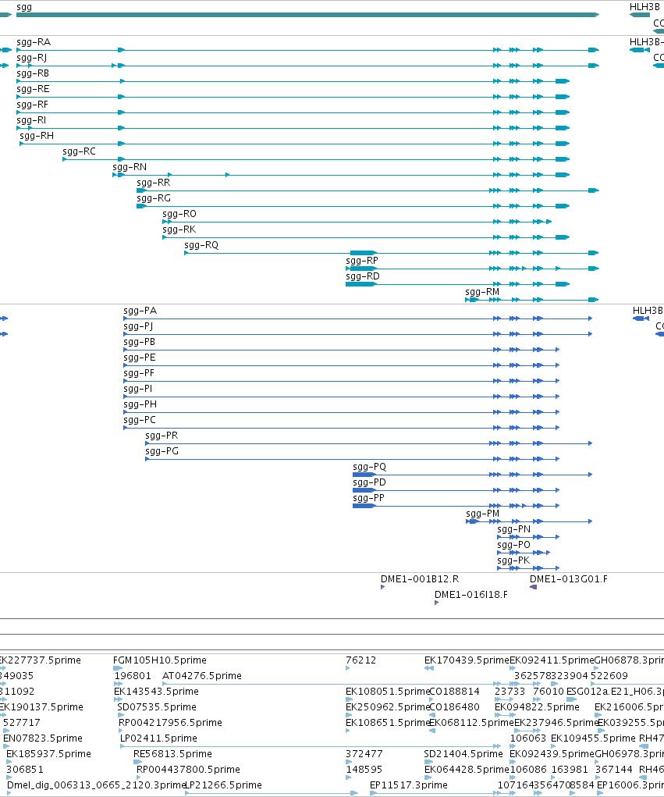Click the sgg-RB transcript label
Viewport: 664px width, 797px height.
point(33,73)
